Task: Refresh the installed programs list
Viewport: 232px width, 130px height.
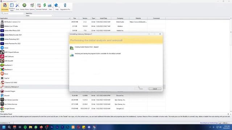Action: click(45, 7)
